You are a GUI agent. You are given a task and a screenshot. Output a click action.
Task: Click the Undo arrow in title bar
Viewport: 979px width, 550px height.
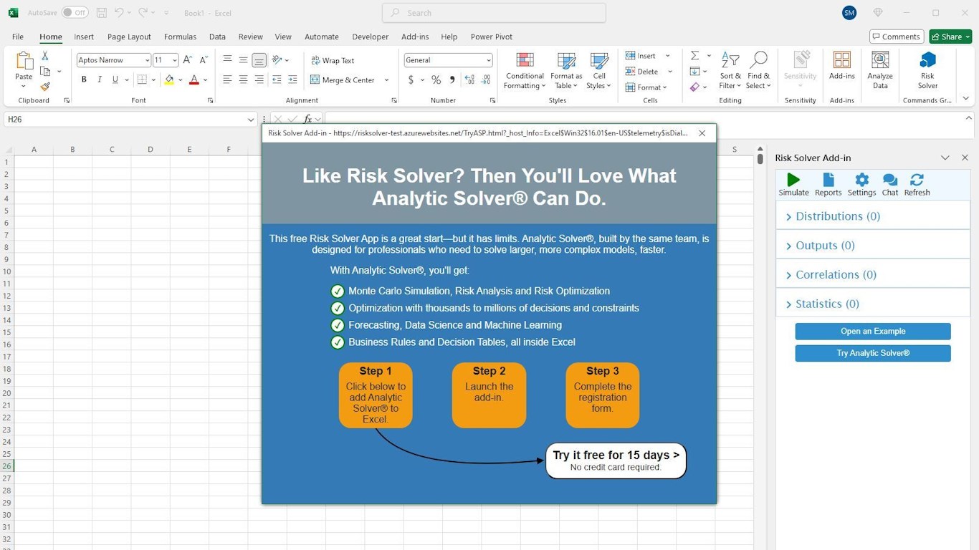pos(120,13)
